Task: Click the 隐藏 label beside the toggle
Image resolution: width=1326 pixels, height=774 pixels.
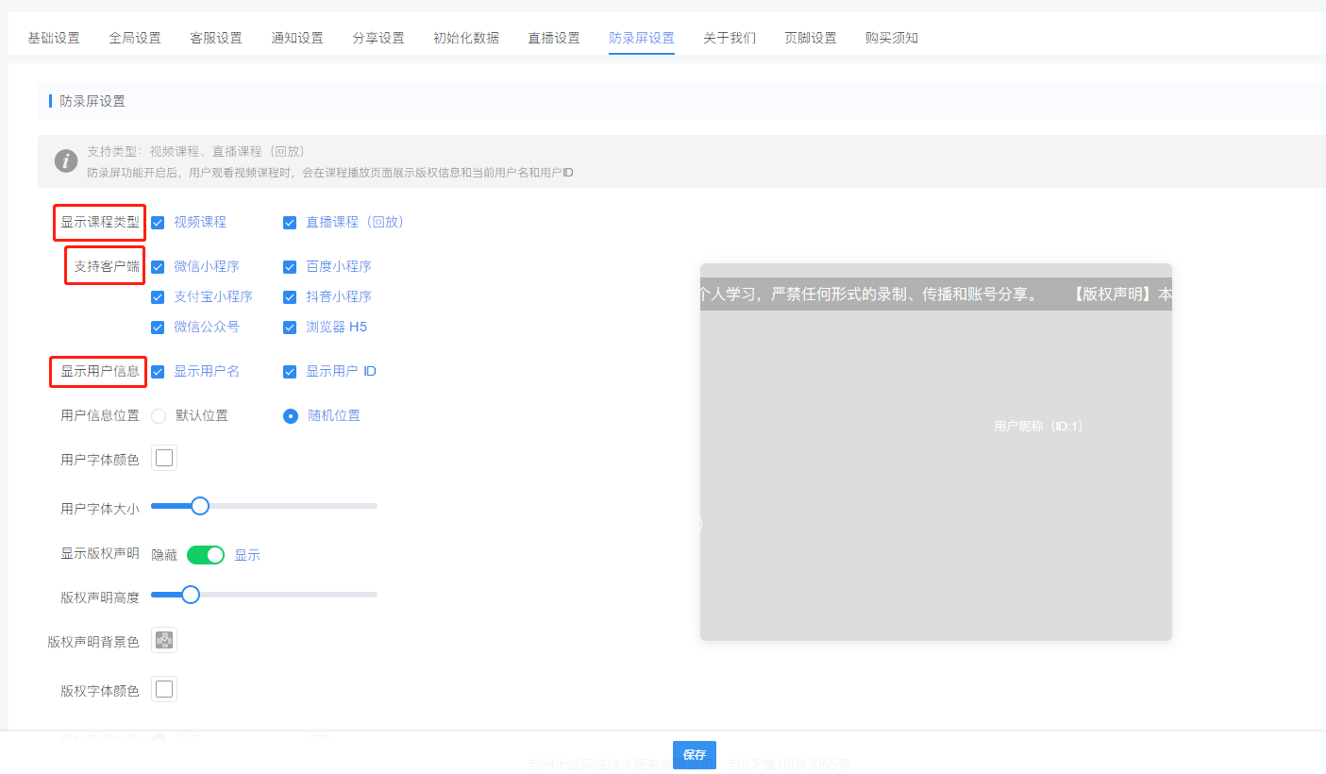Action: 164,555
